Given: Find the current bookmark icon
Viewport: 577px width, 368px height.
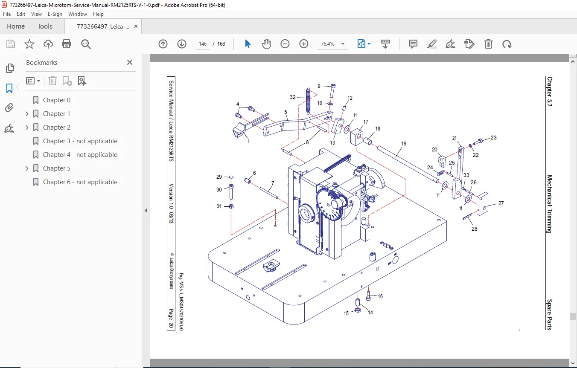Looking at the screenshot, I should (82, 81).
